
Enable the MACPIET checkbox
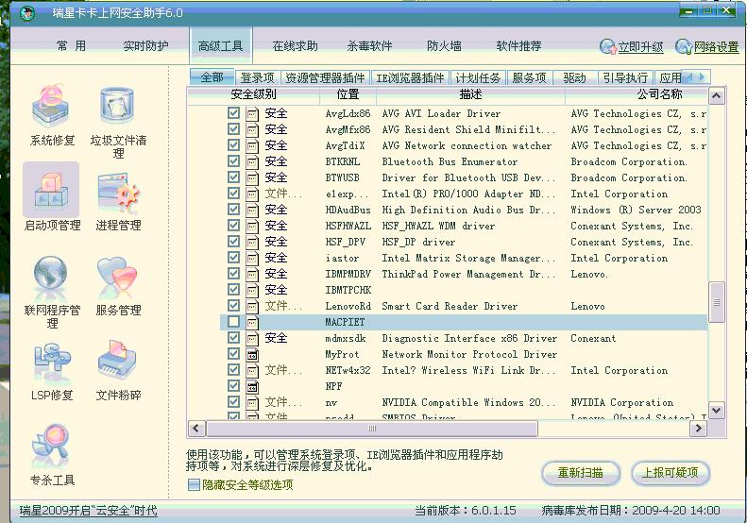point(233,322)
